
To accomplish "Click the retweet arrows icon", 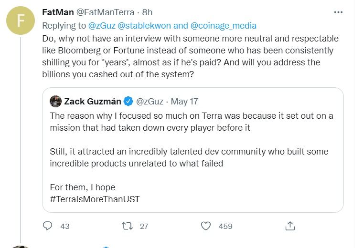I will point(128,226).
